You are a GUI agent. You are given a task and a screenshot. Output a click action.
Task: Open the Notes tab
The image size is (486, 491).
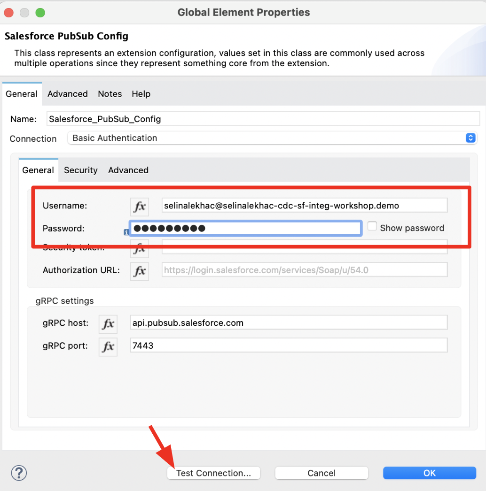[x=110, y=94]
